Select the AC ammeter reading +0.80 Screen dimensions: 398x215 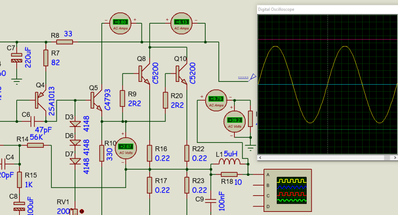pos(118,23)
